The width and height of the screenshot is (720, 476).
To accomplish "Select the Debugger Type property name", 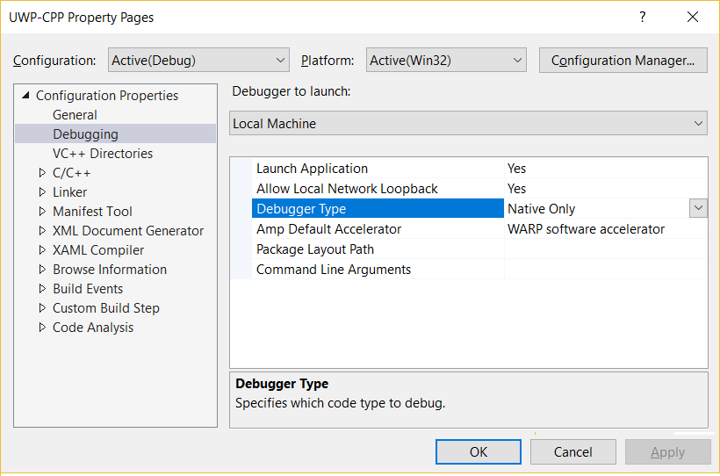I will point(378,209).
